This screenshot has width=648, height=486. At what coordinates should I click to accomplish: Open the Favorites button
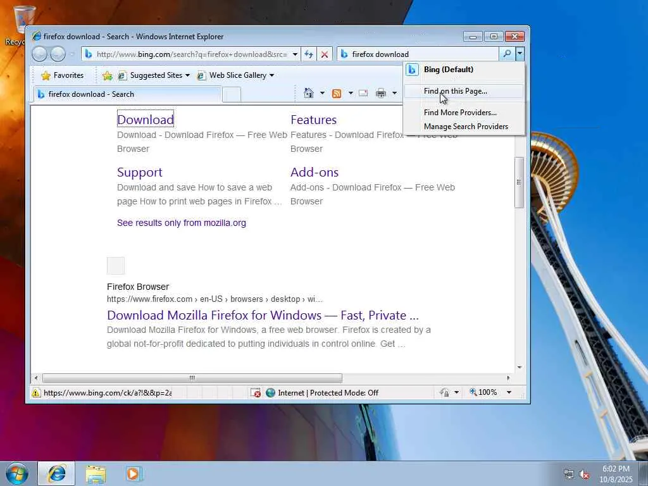point(63,75)
